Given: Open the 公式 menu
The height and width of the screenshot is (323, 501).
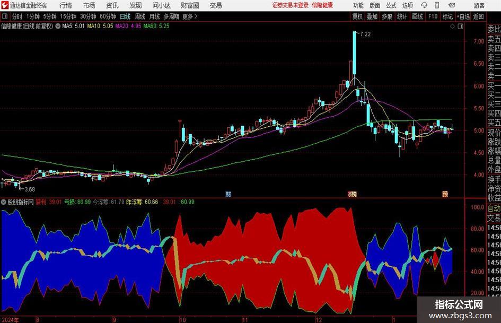Looking at the screenshot, I should coord(391,5).
